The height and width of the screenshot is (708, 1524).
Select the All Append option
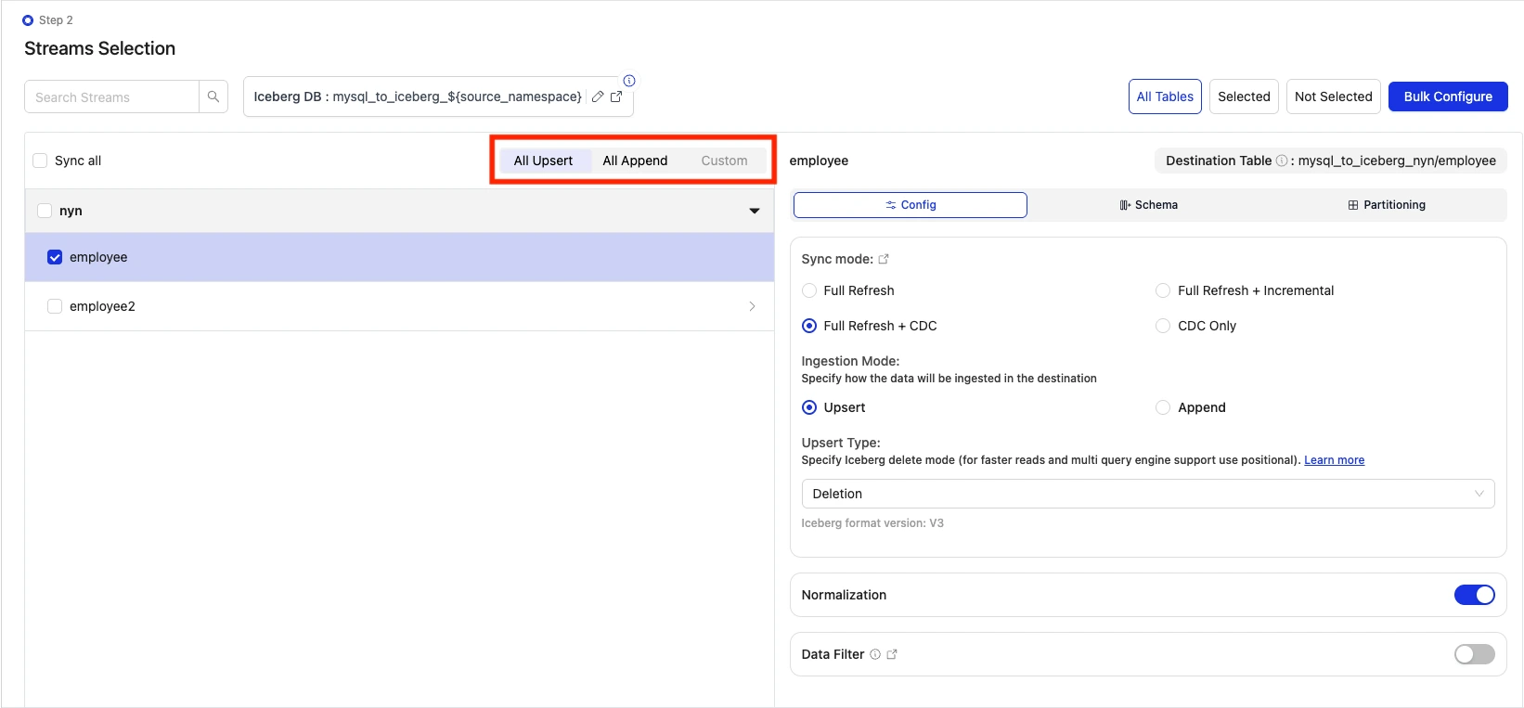point(635,161)
